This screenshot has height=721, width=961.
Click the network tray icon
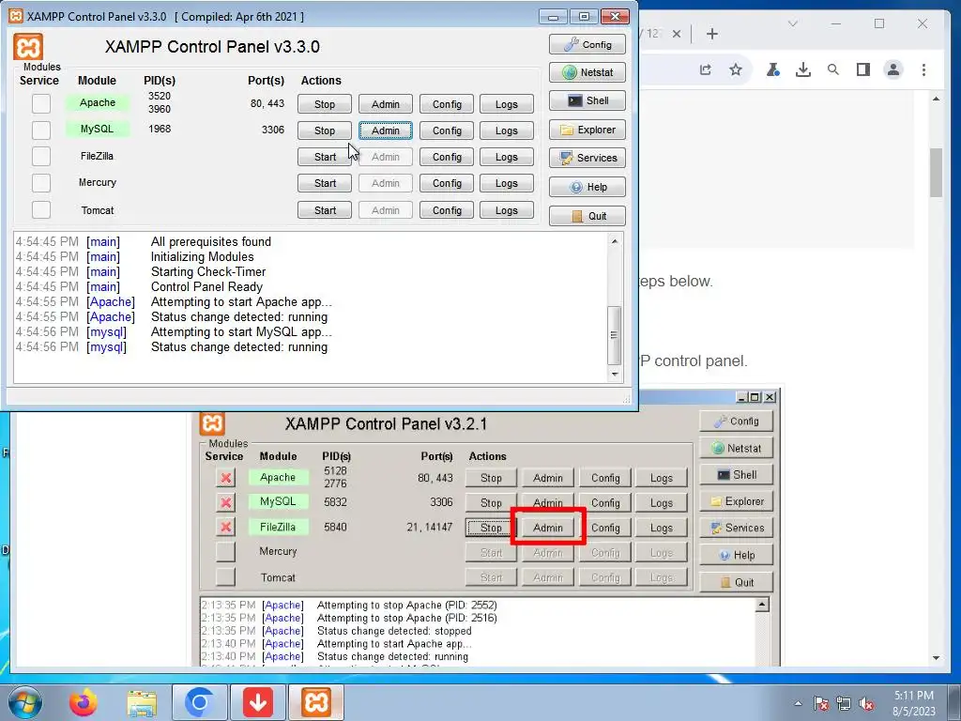[844, 704]
